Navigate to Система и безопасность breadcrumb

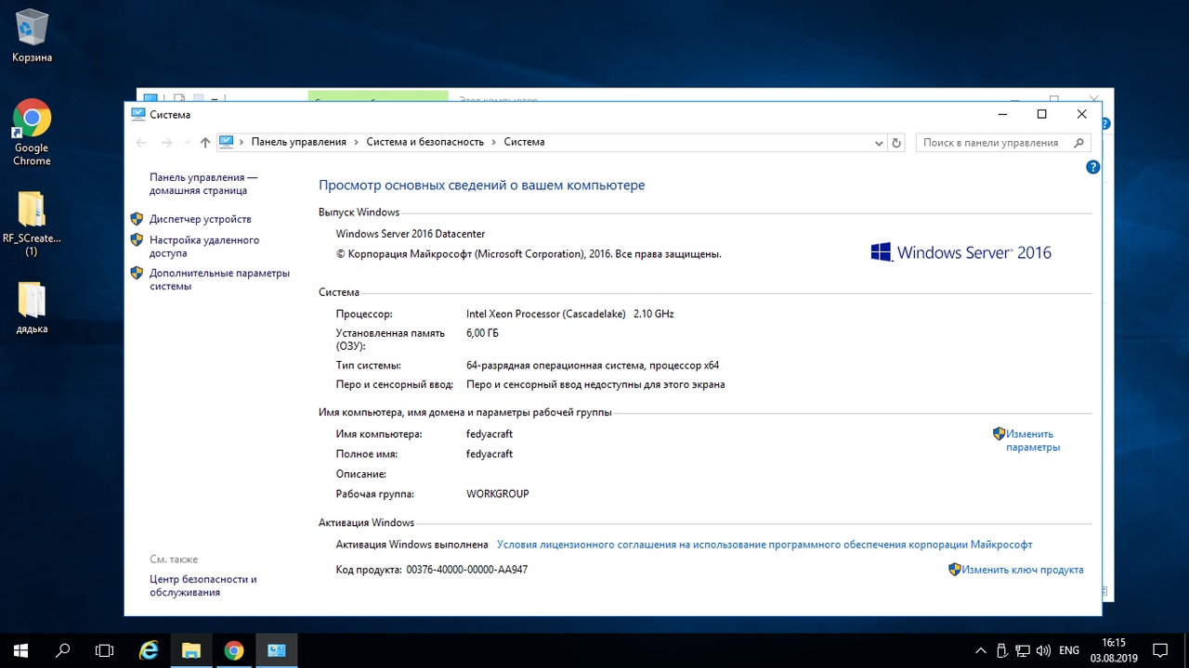click(x=425, y=142)
